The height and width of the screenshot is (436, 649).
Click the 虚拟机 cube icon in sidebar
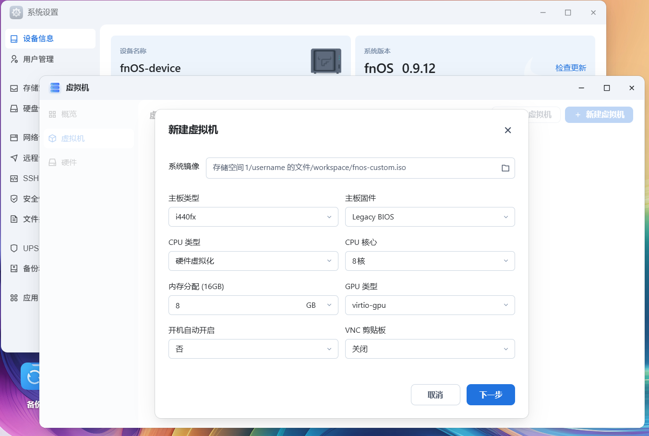tap(52, 138)
